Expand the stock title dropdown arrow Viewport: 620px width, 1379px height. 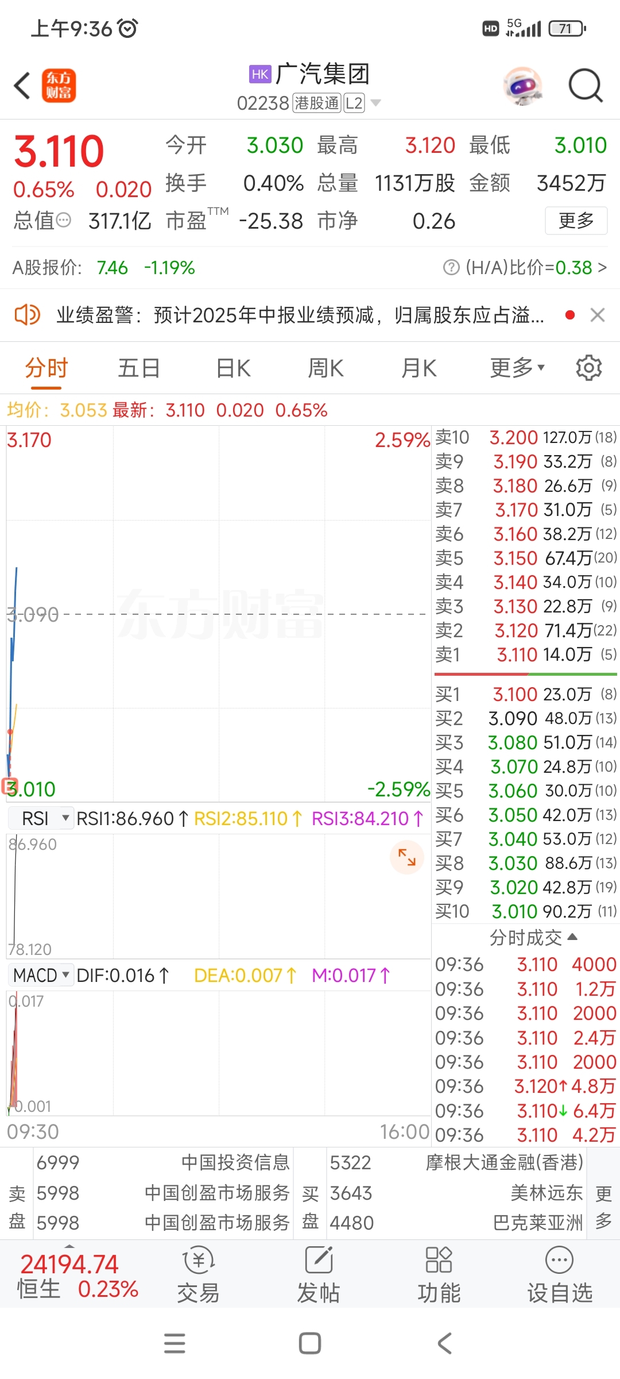point(375,103)
